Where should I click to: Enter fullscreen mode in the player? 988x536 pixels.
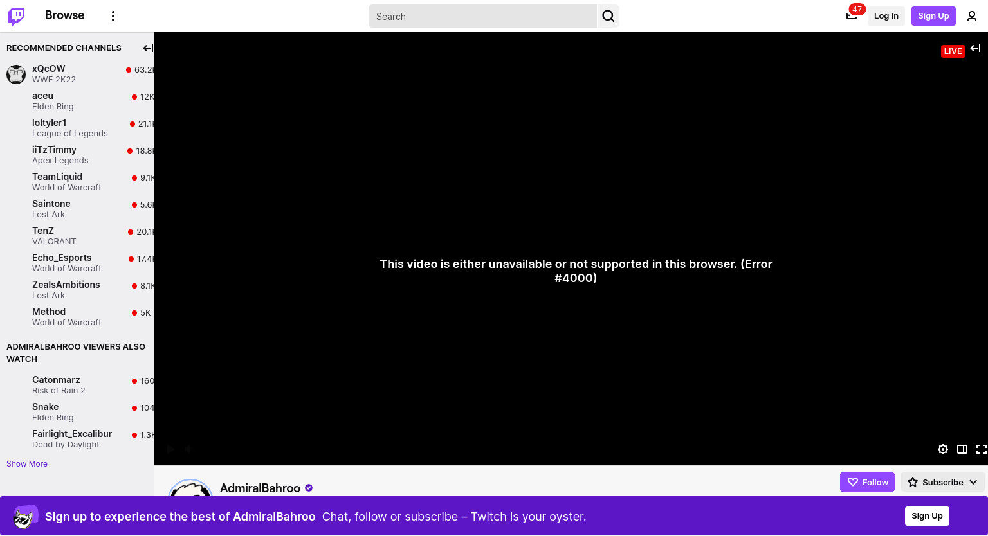click(x=981, y=449)
